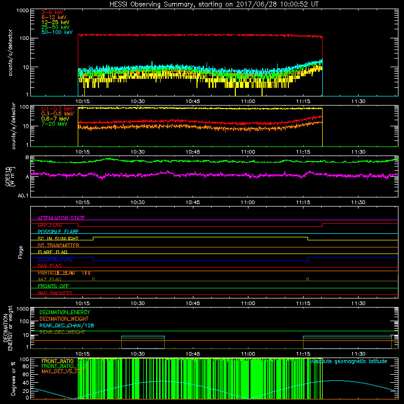Click the 1000 tick on the decimation panel
Viewport: 404px width, 404px height.
coord(23,309)
